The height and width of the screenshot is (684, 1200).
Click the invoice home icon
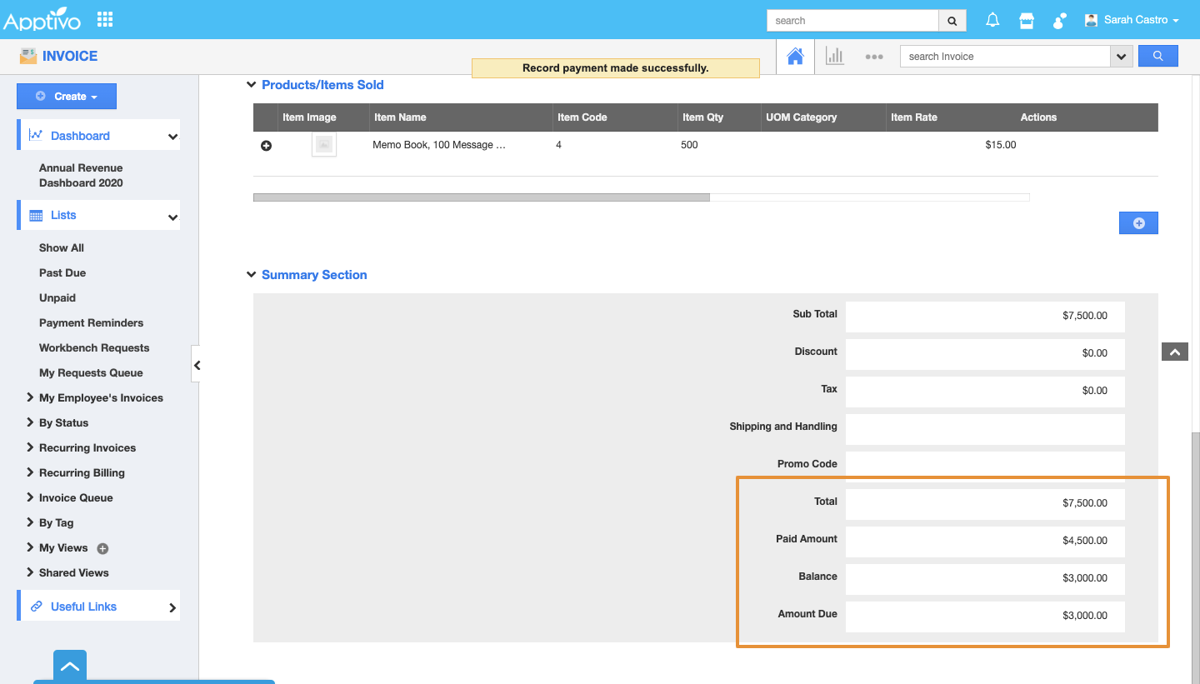(795, 57)
